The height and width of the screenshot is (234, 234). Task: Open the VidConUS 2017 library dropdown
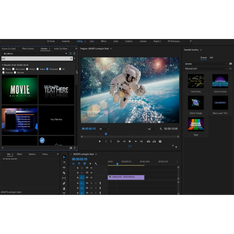(x=206, y=69)
